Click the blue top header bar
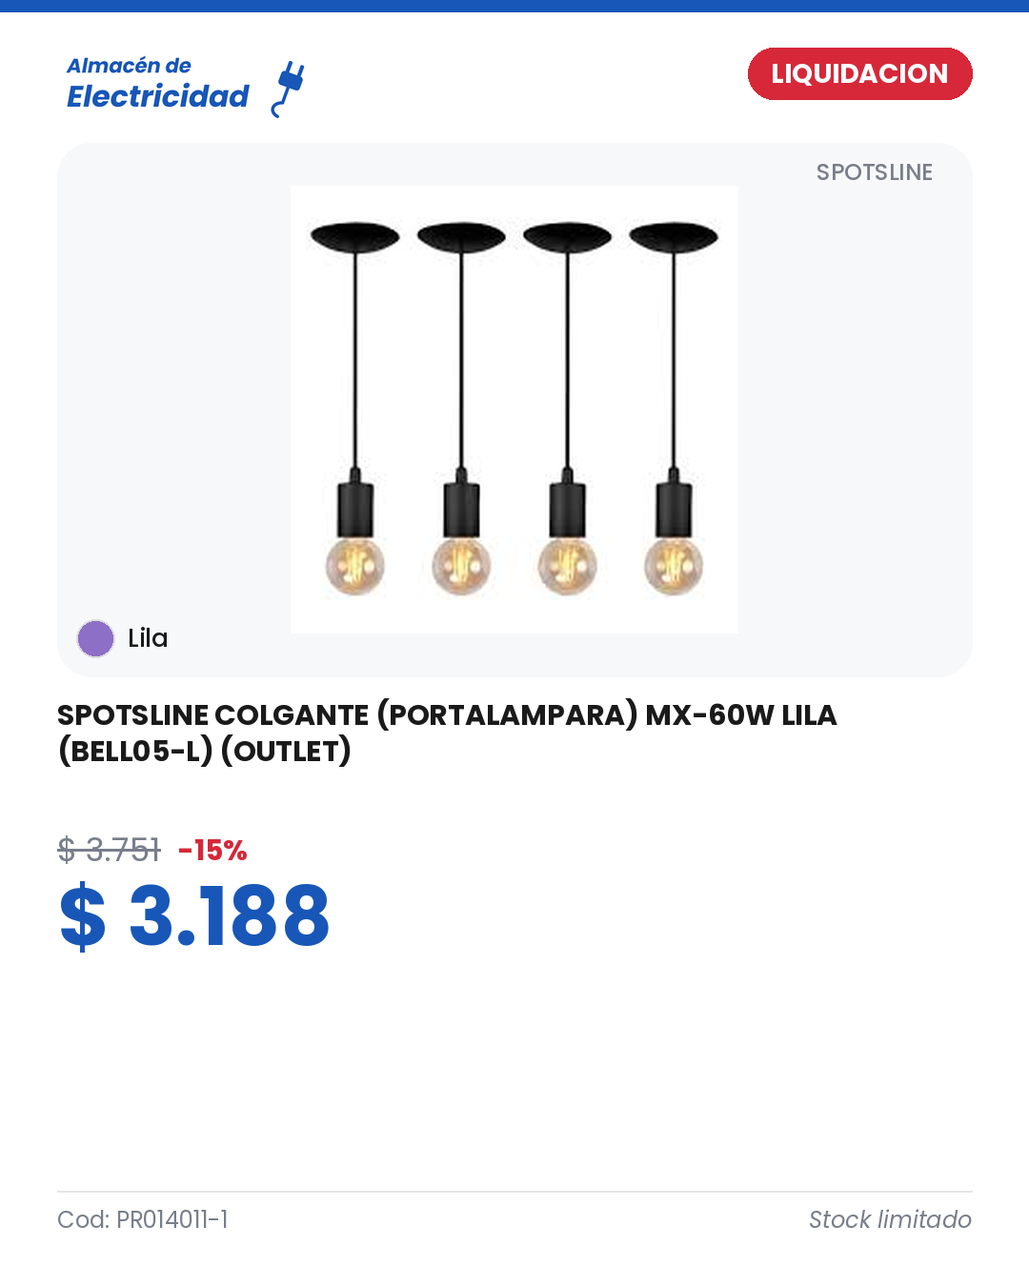Image resolution: width=1029 pixels, height=1286 pixels. [514, 6]
